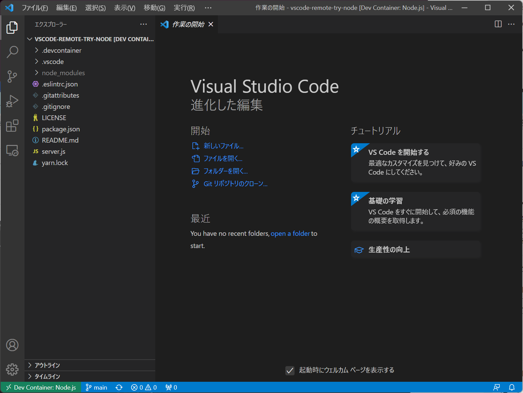523x393 pixels.
Task: Open notifications bell in status bar
Action: (x=512, y=388)
